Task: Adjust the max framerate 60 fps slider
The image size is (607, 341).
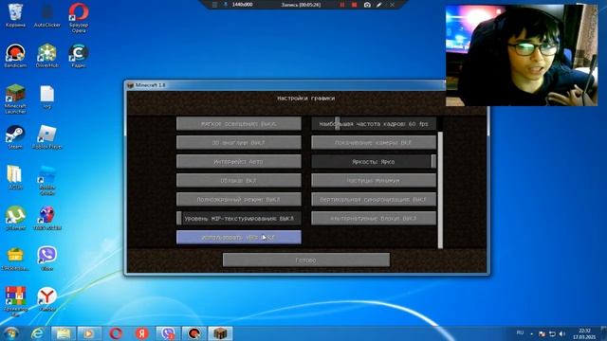Action: point(374,124)
